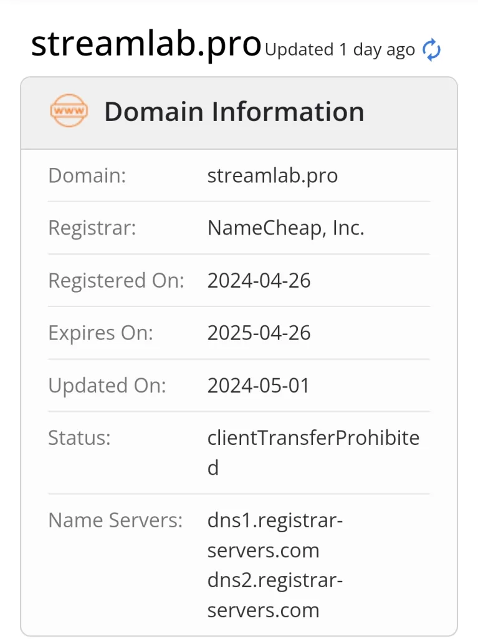The height and width of the screenshot is (639, 478).
Task: Click the dns1.registrar-servers.com name server
Action: coord(275,535)
